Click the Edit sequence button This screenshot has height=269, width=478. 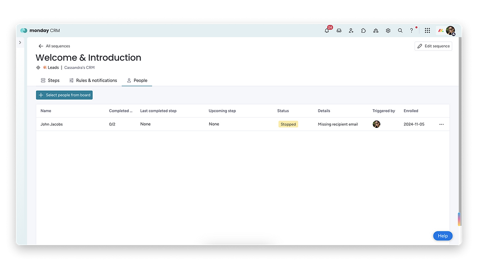pos(433,46)
